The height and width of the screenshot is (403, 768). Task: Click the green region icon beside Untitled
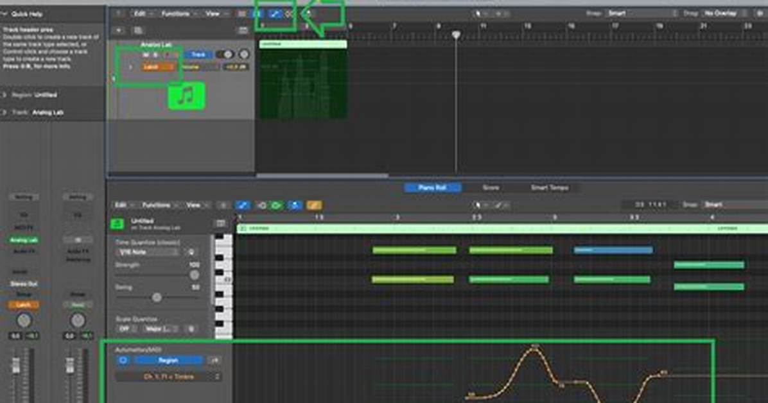coord(117,224)
